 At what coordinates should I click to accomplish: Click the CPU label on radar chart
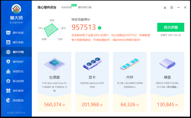click(40, 28)
